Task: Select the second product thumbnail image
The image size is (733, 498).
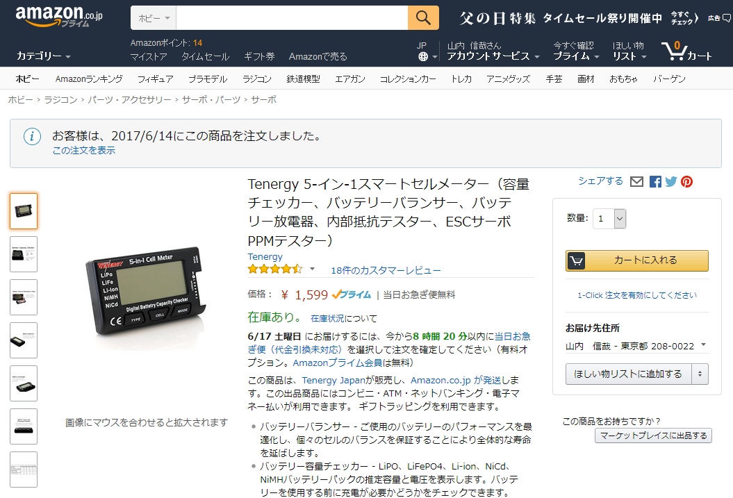Action: (x=24, y=254)
